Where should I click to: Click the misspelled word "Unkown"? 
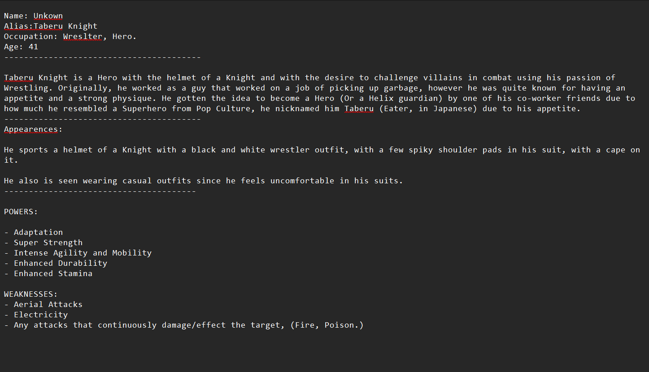48,16
